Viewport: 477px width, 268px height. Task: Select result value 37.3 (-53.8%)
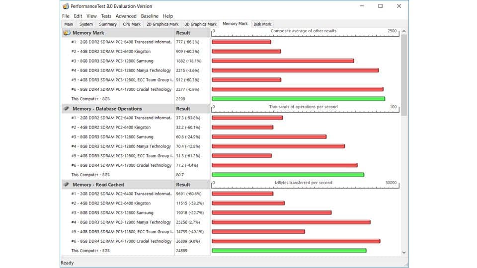(x=188, y=118)
